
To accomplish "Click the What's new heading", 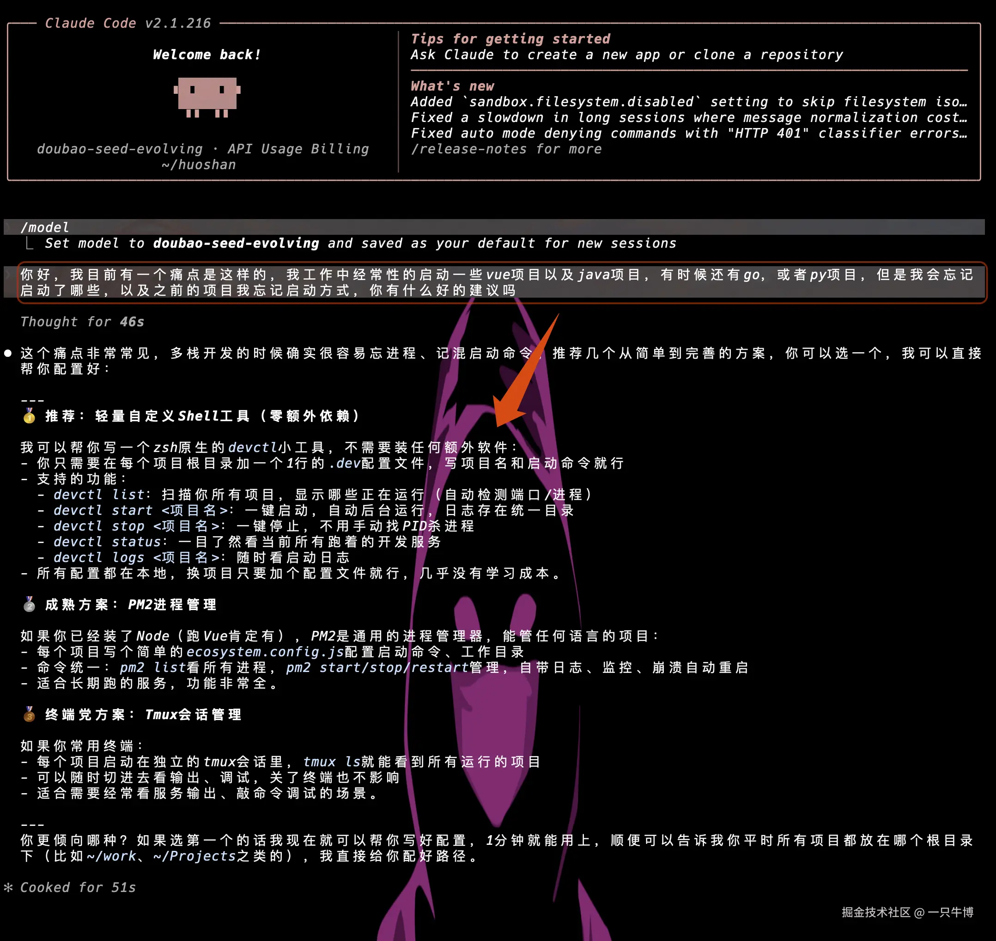I will [452, 86].
